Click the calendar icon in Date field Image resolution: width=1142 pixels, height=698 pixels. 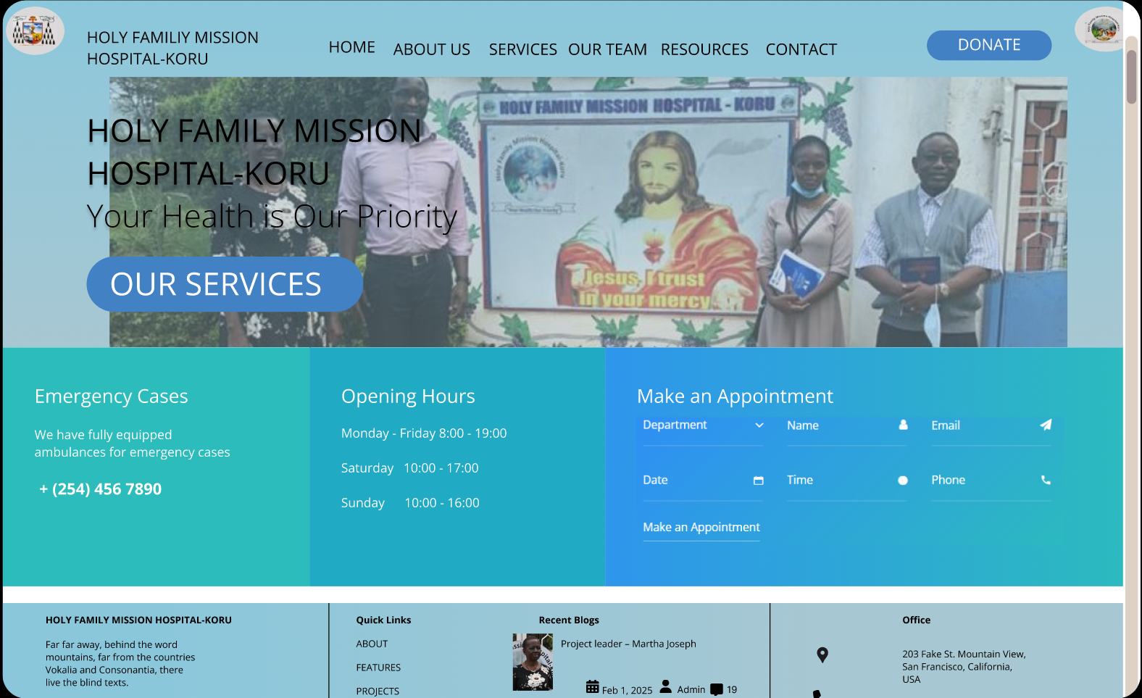coord(758,480)
